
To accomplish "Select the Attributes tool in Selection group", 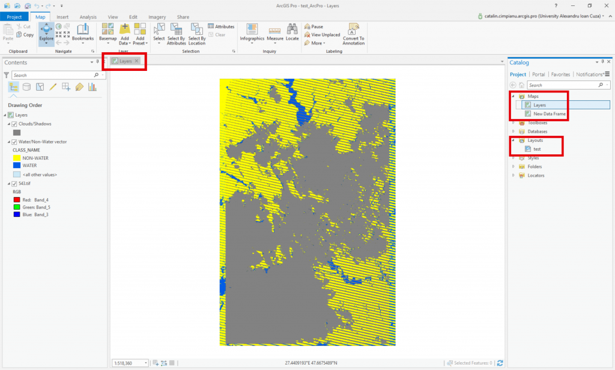I will pos(221,26).
